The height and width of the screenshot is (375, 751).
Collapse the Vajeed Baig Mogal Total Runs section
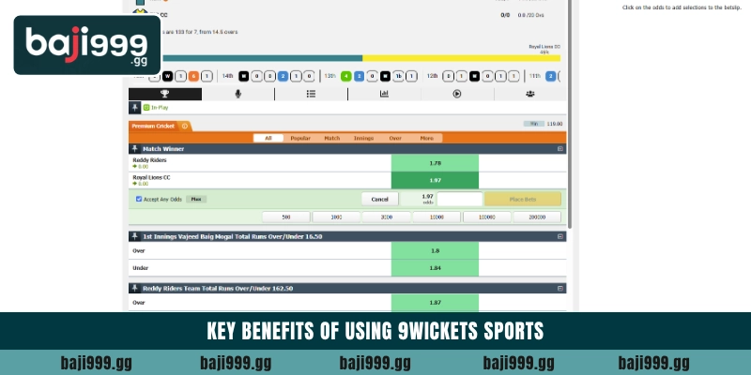[559, 236]
